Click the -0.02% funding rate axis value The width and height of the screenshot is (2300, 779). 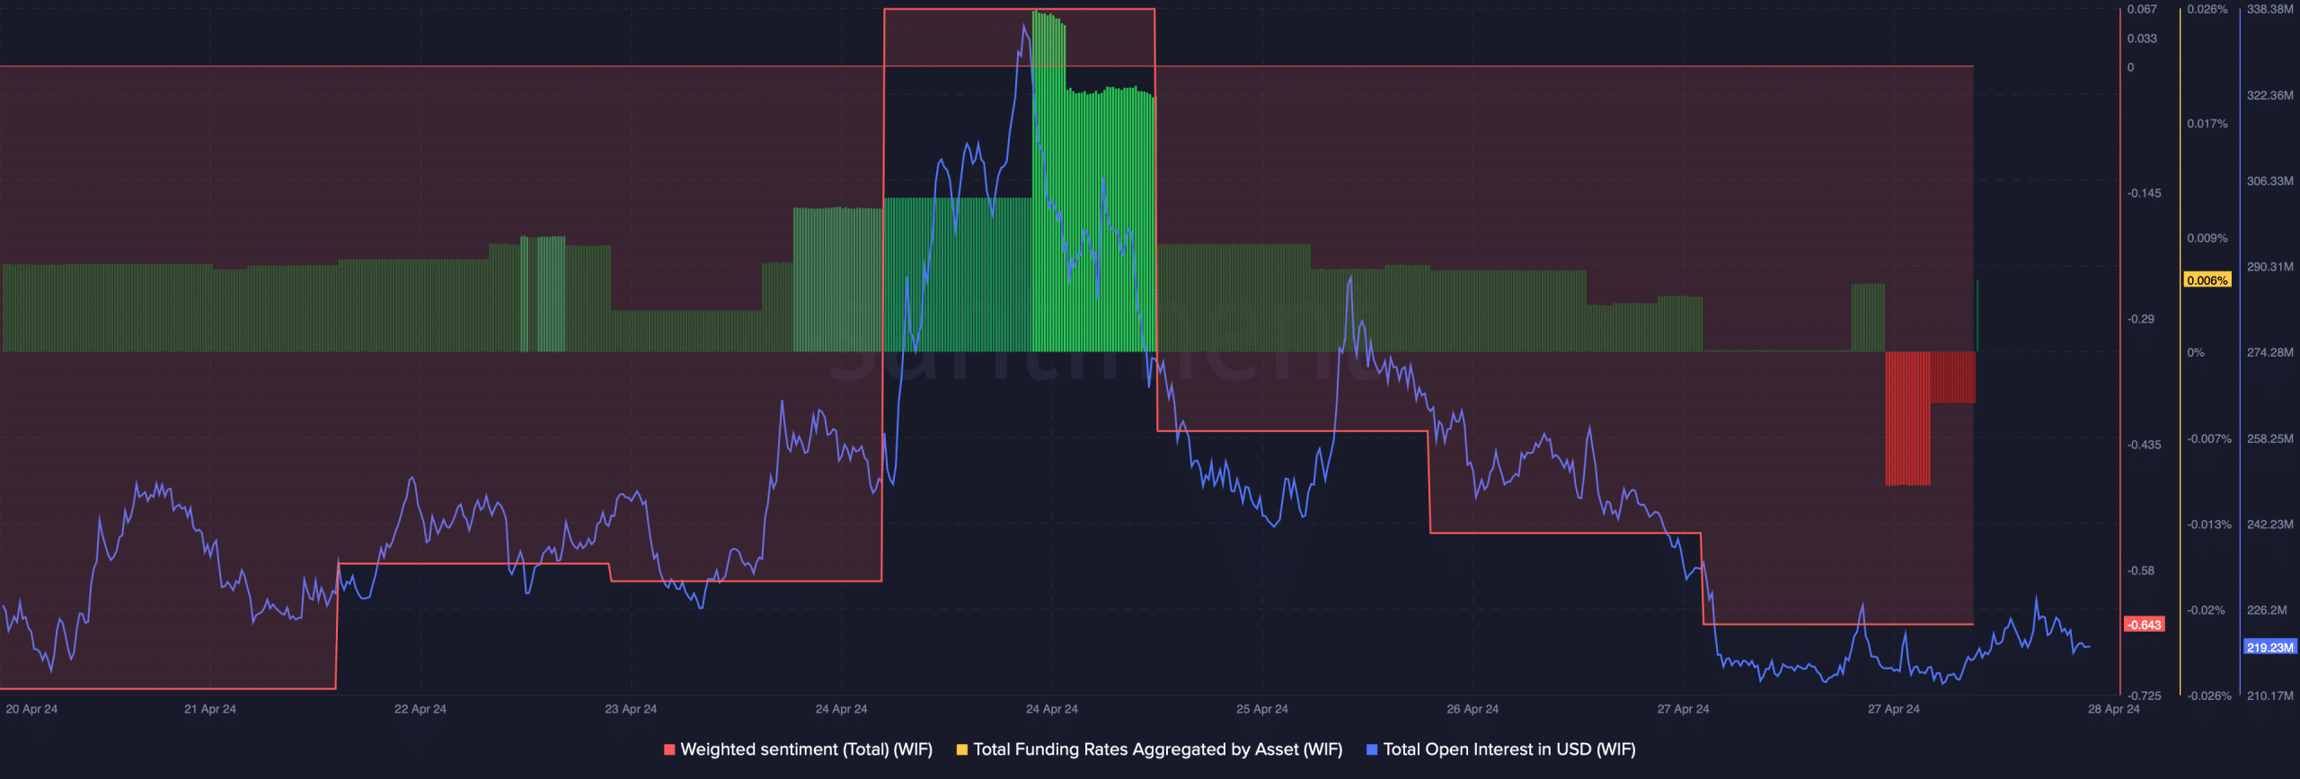[2207, 610]
